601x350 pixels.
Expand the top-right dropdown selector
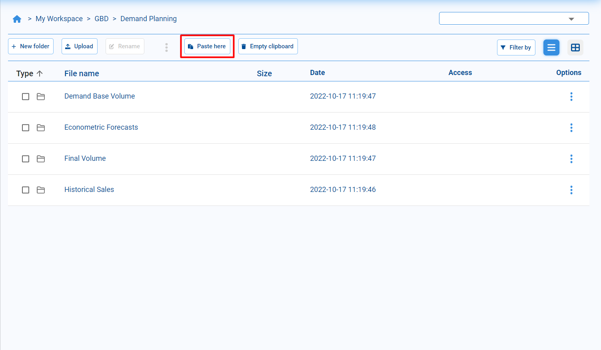point(571,19)
